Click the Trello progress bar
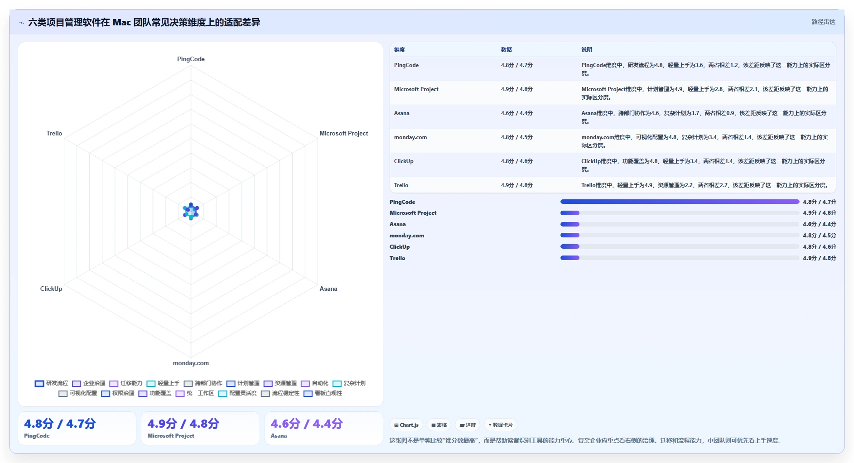Screen dimensions: 854x463 click(680, 258)
